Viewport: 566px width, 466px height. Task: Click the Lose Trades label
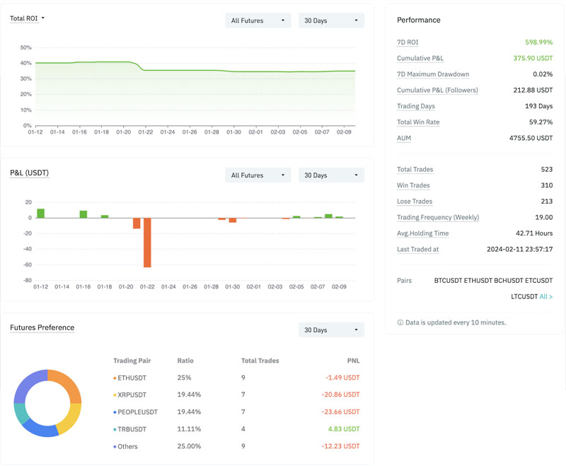(x=415, y=202)
